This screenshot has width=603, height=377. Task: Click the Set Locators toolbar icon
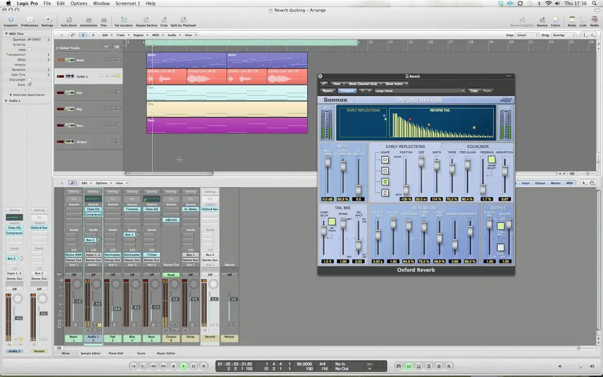123,21
